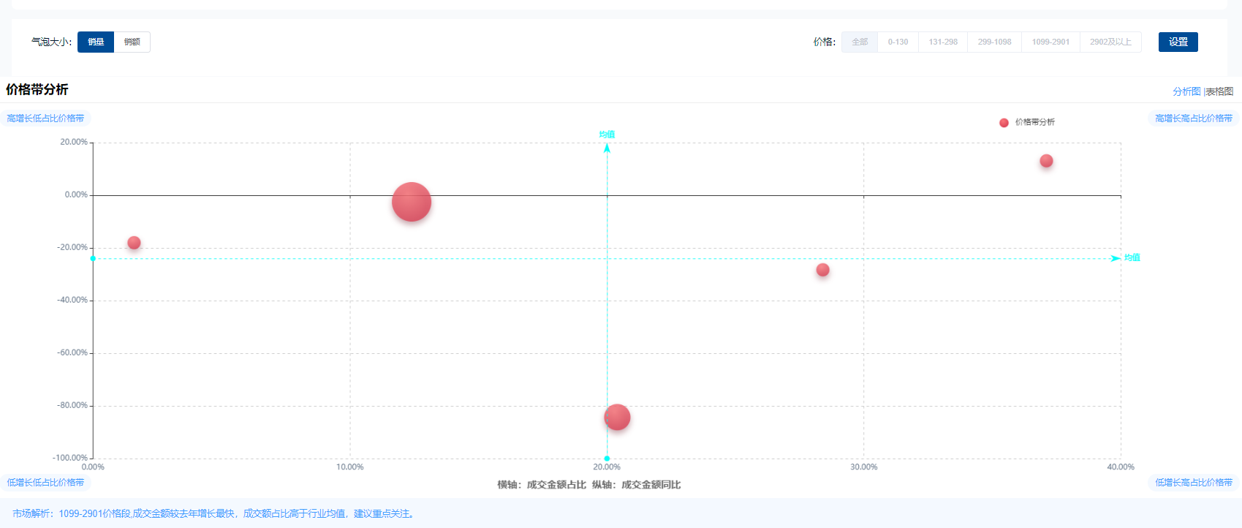Image resolution: width=1242 pixels, height=528 pixels.
Task: Click the 低增长高占比价格带 label
Action: (1193, 483)
